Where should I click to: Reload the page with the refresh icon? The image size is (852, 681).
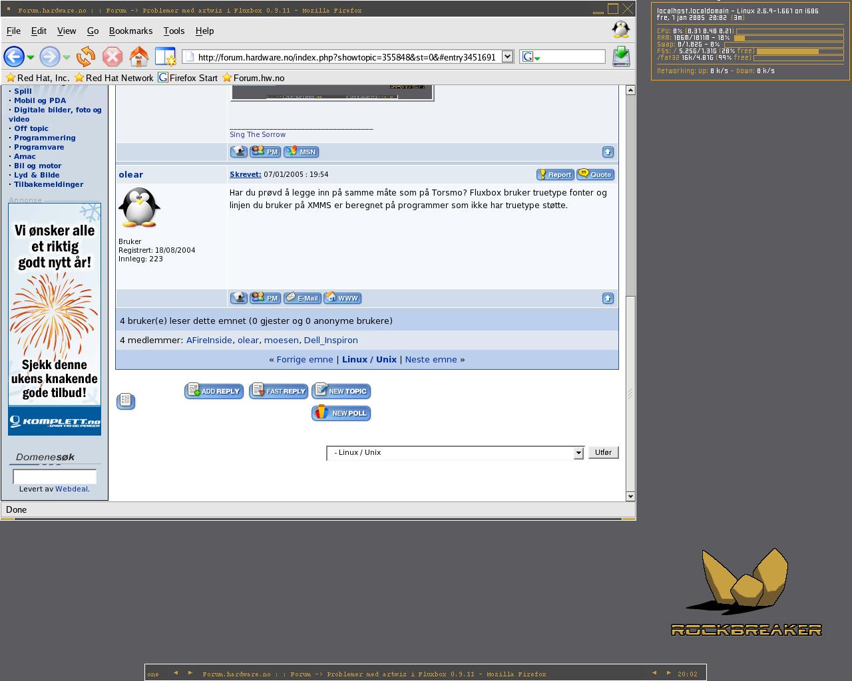click(86, 57)
